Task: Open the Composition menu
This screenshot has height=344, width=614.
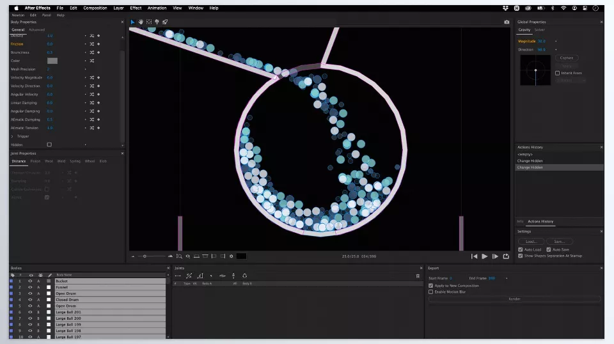Action: [x=95, y=8]
